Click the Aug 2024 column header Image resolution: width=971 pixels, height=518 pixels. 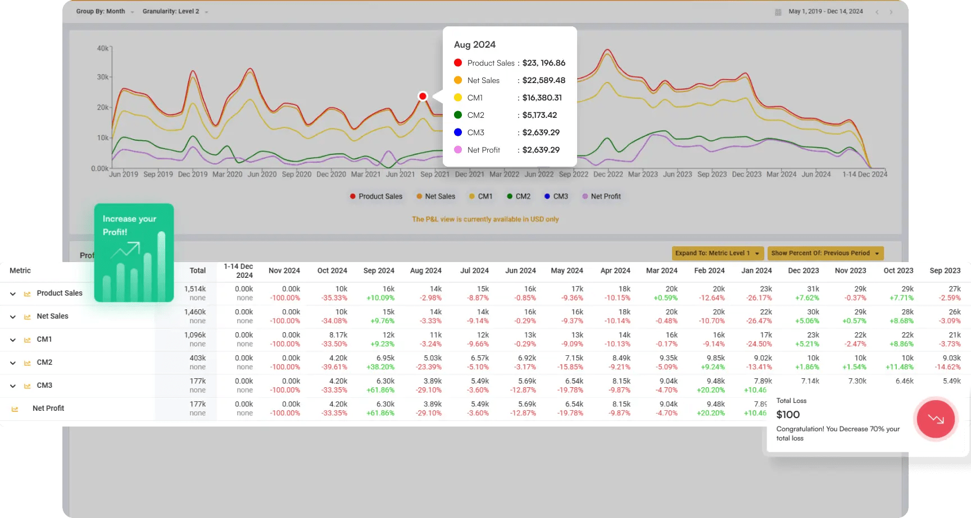click(425, 271)
